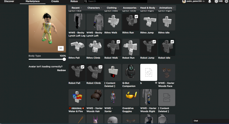The width and height of the screenshot is (229, 124).
Task: Uncheck the Robot Climb animation
Action: (100, 67)
